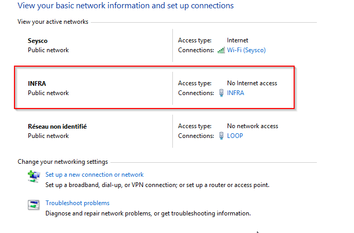
Task: Launch the Troubleshoot problems link
Action: [x=77, y=203]
